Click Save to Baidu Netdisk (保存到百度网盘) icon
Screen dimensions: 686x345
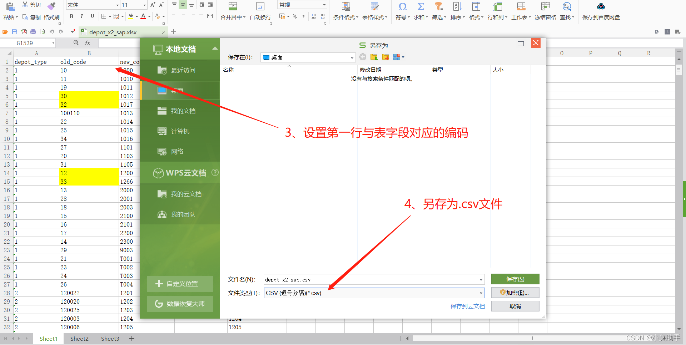(601, 6)
